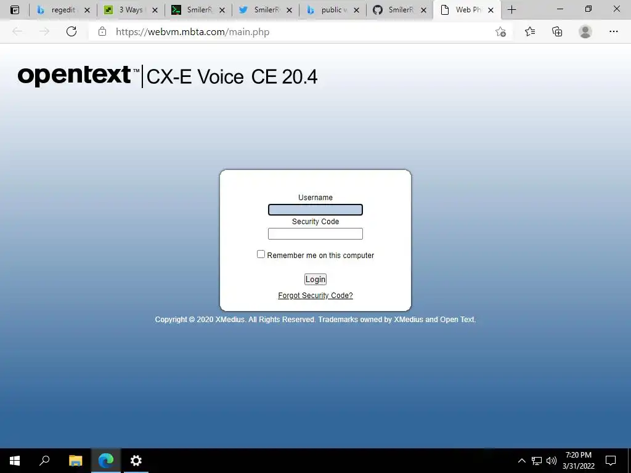Minimize the browser window
Image resolution: width=631 pixels, height=473 pixels.
(x=560, y=9)
